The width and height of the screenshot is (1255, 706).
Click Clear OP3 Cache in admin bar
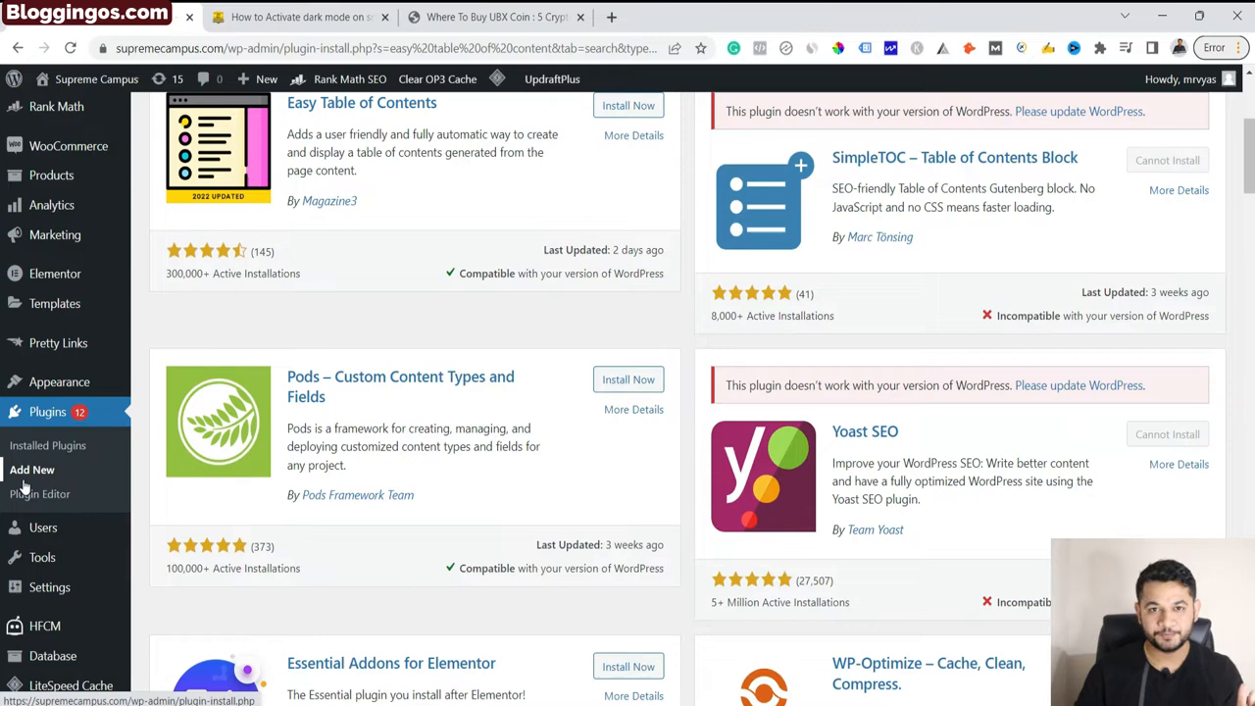click(437, 78)
